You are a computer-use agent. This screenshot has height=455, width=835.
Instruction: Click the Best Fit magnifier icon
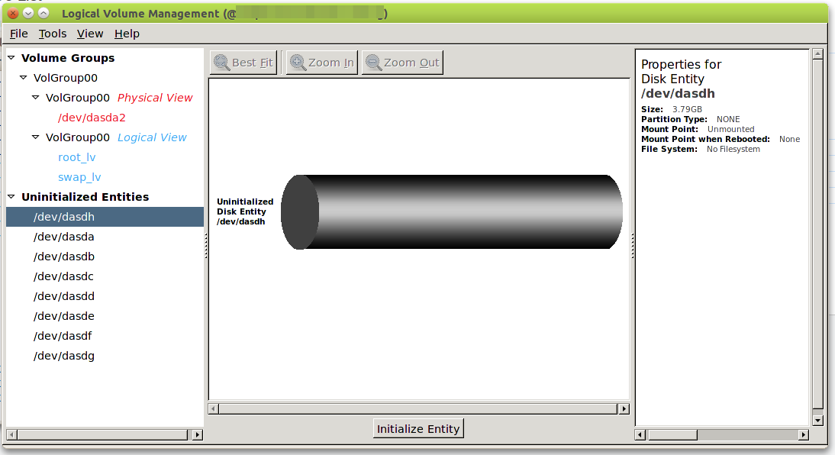click(222, 63)
